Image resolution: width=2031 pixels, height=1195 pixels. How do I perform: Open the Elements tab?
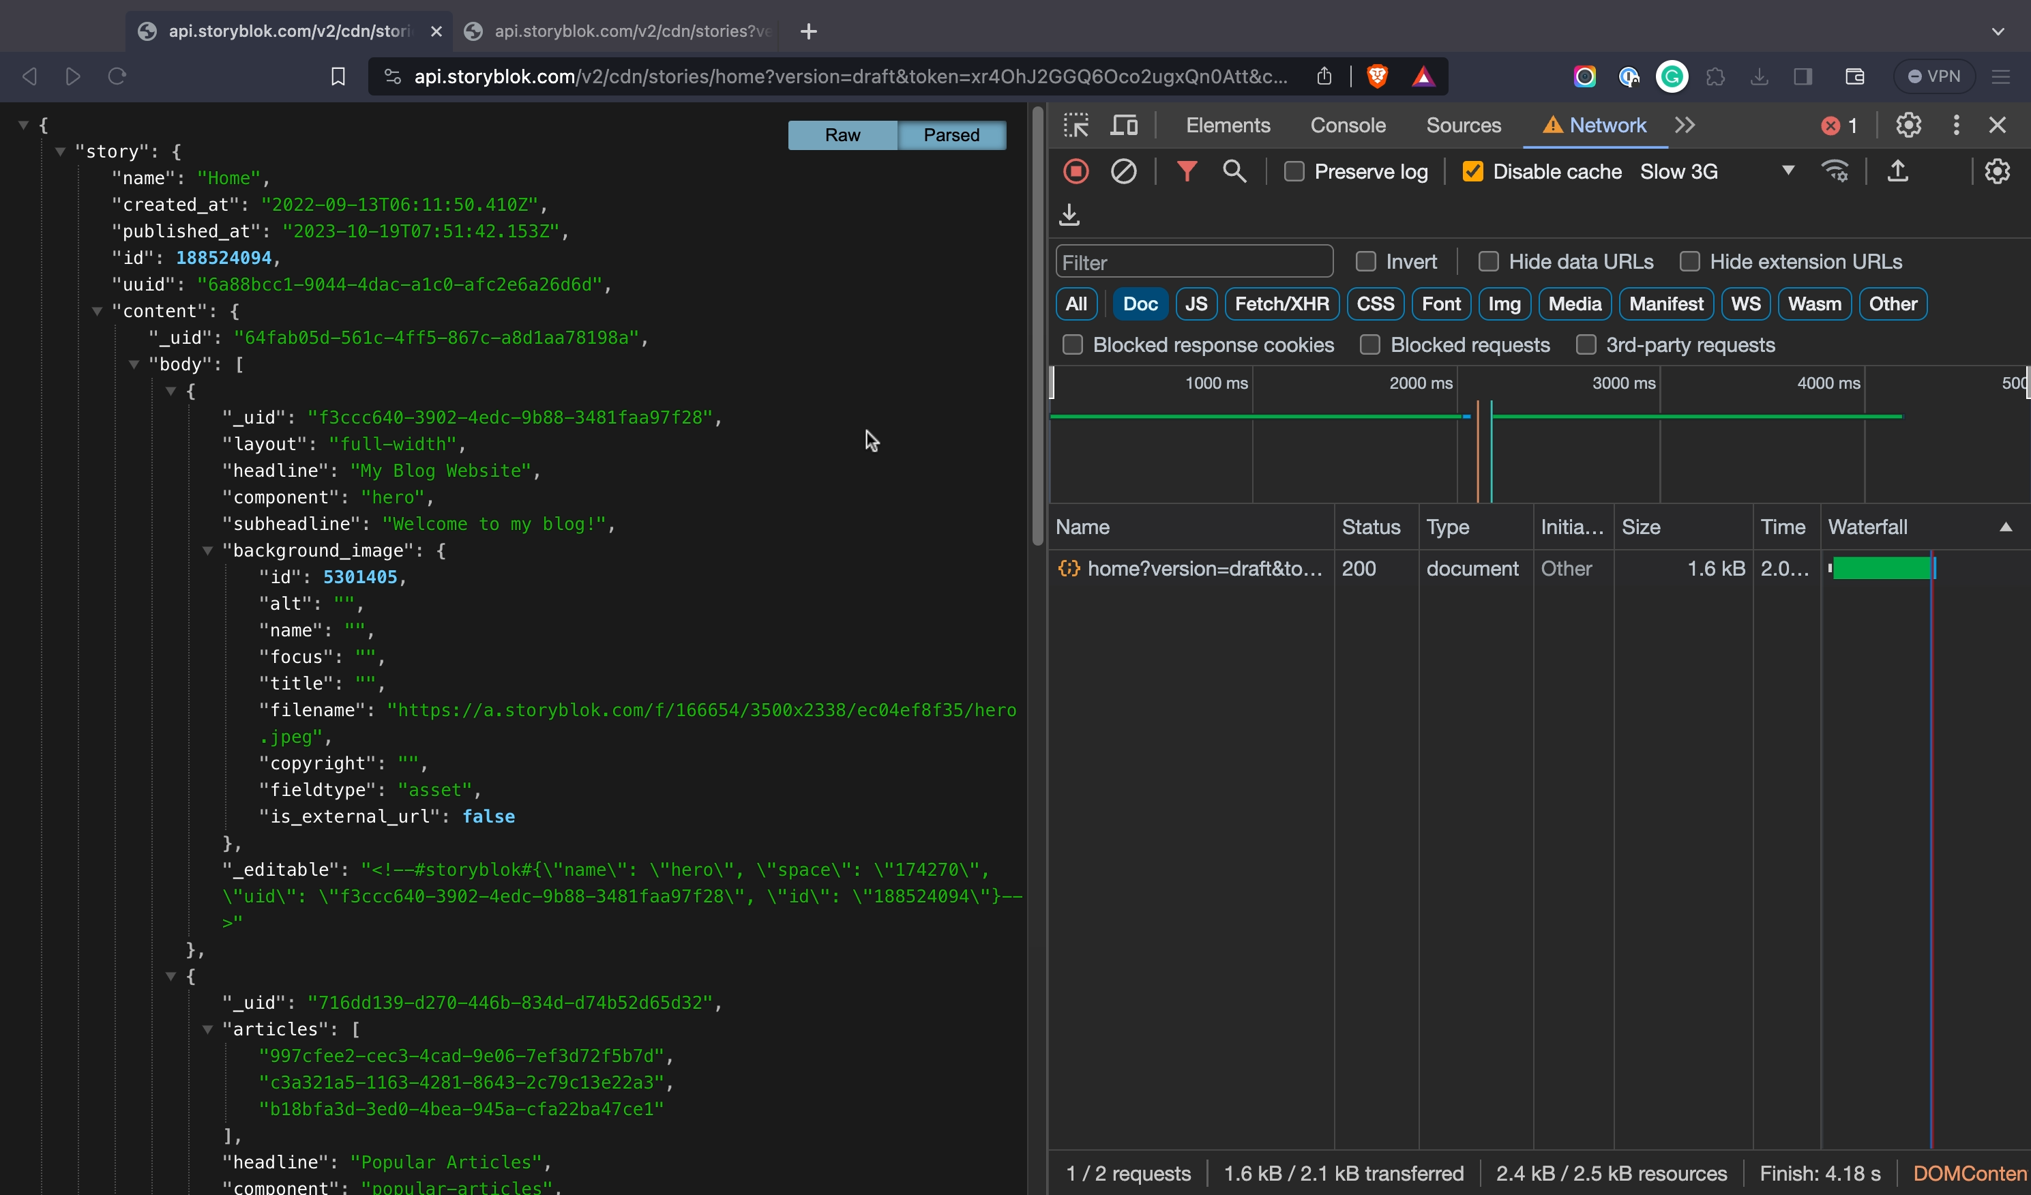[1228, 126]
